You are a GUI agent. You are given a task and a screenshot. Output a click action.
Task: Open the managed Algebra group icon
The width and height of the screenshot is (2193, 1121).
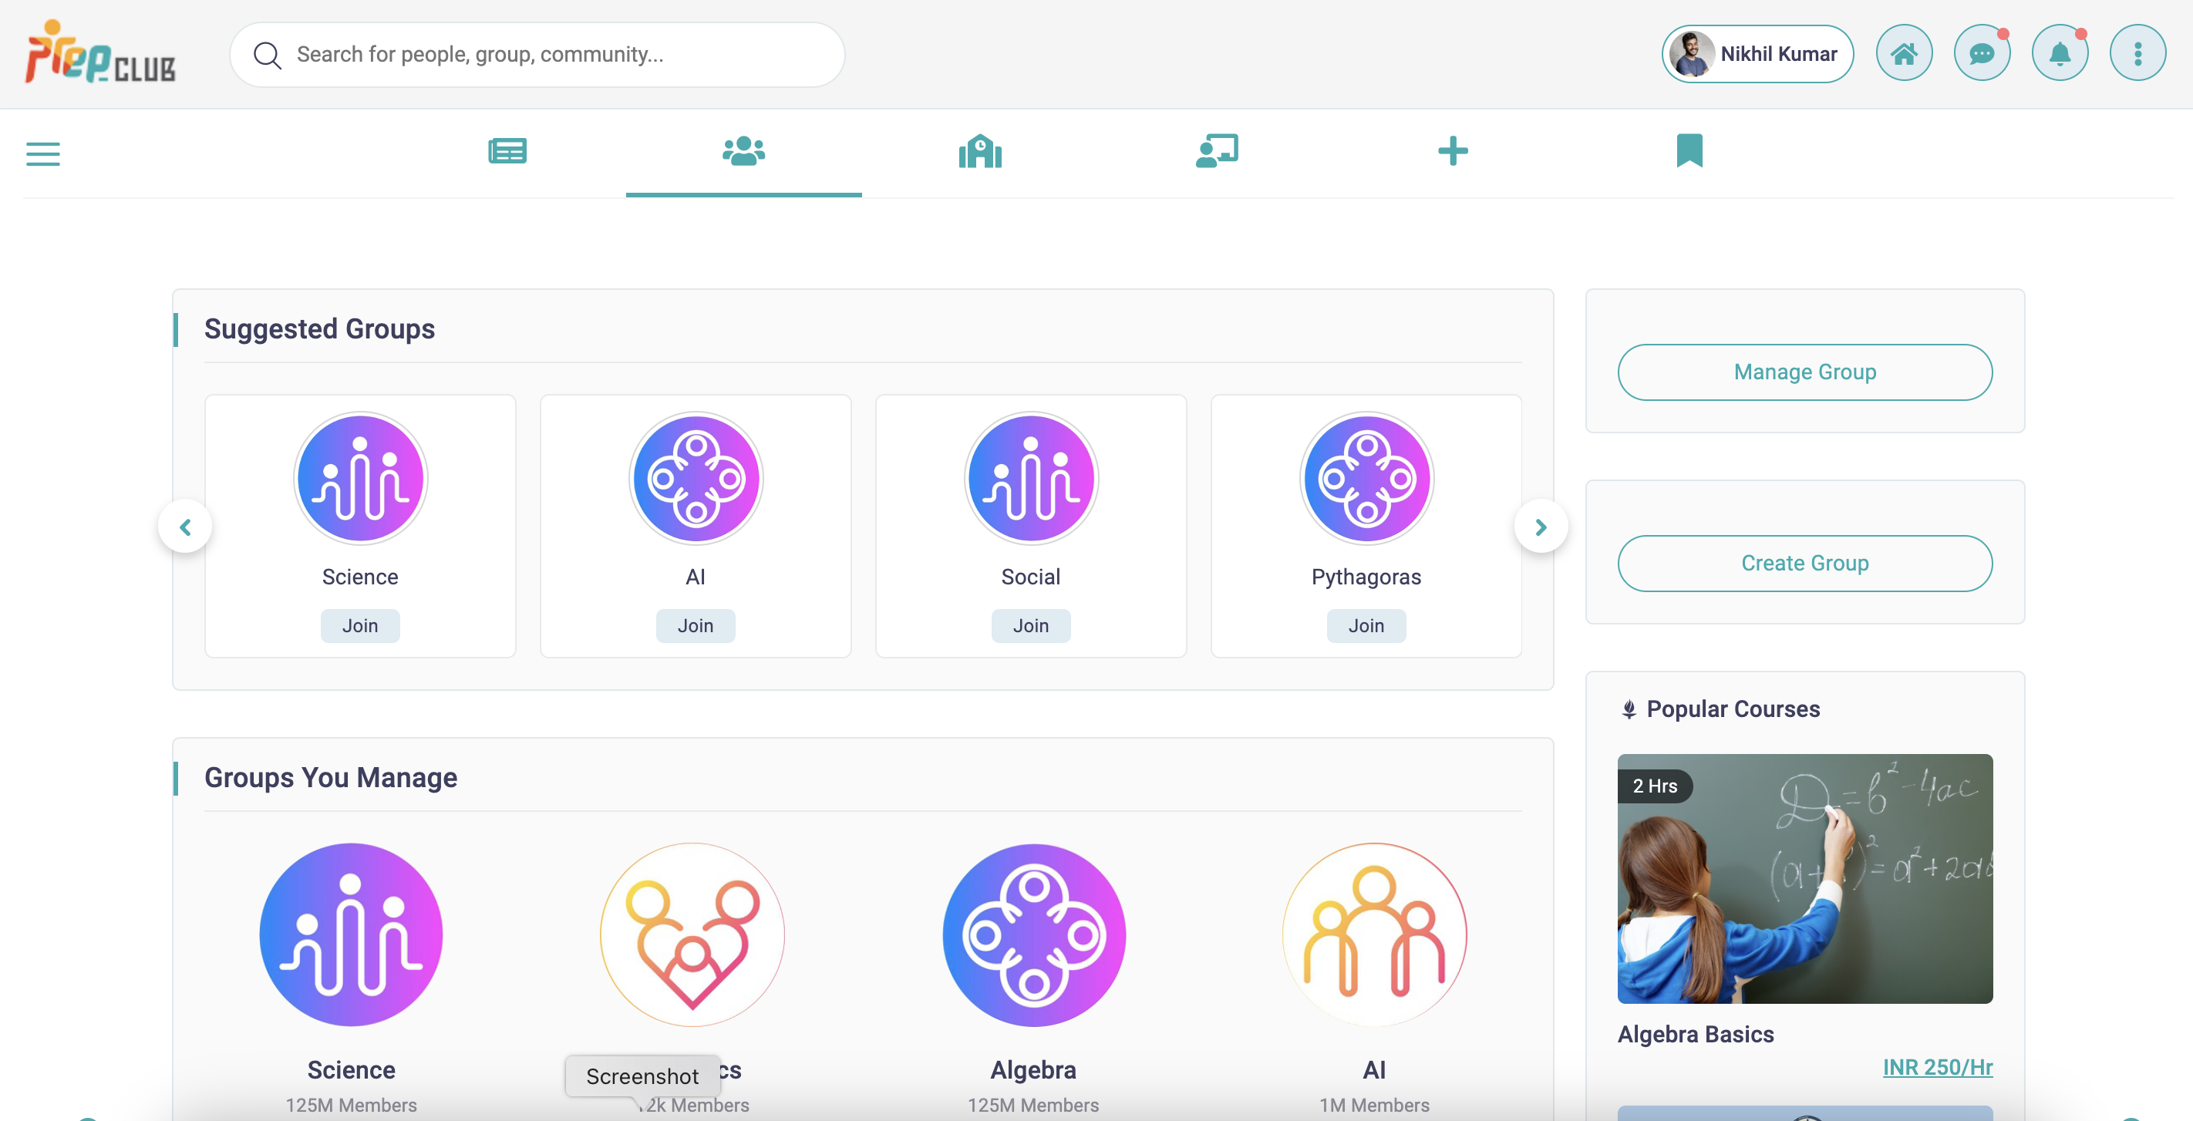pos(1033,934)
